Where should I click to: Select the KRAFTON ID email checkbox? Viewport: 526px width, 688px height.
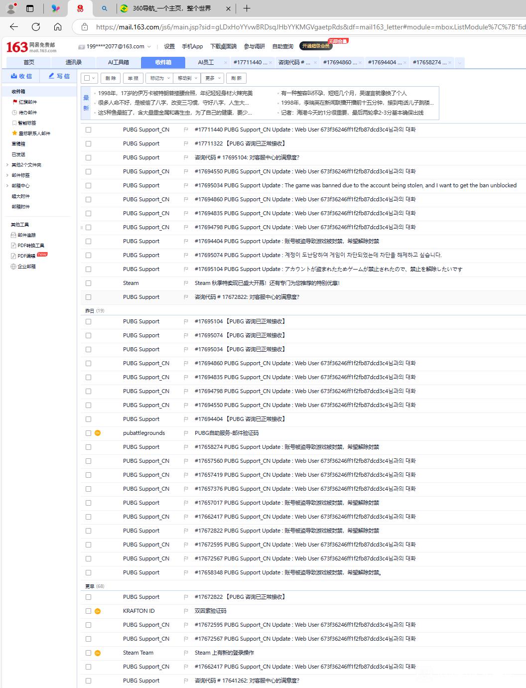(x=88, y=611)
